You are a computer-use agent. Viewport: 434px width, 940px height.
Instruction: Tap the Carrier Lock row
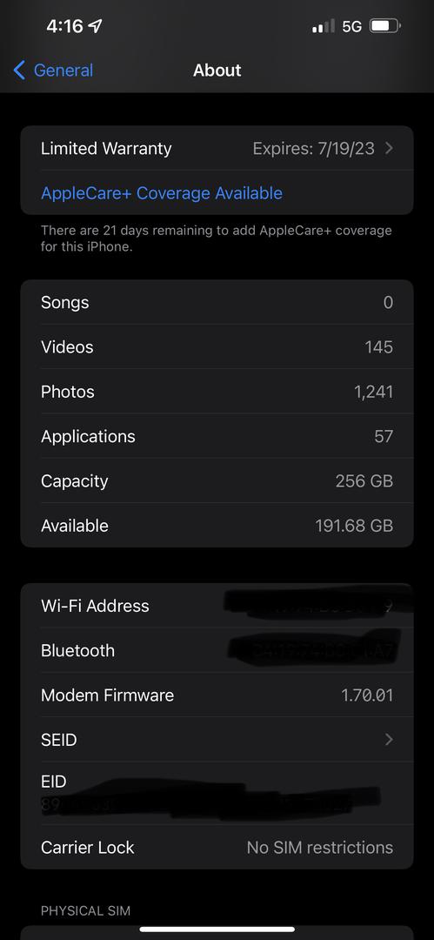point(217,847)
